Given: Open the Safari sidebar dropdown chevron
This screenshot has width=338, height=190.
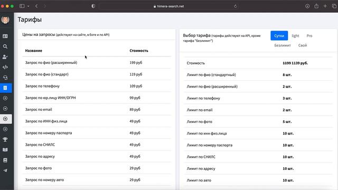Looking at the screenshot, I should pyautogui.click(x=28, y=6).
